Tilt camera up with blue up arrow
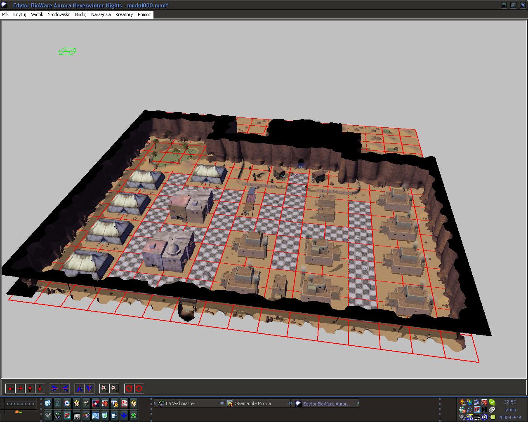The image size is (528, 422). point(79,388)
